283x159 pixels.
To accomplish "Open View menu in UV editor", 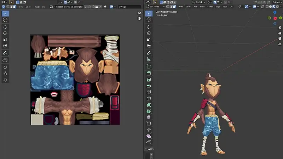I will pyautogui.click(x=21, y=7).
